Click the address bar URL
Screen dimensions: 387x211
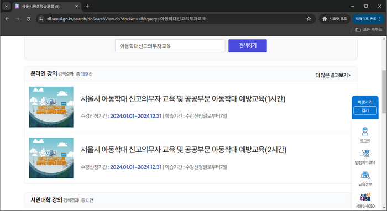click(x=127, y=19)
